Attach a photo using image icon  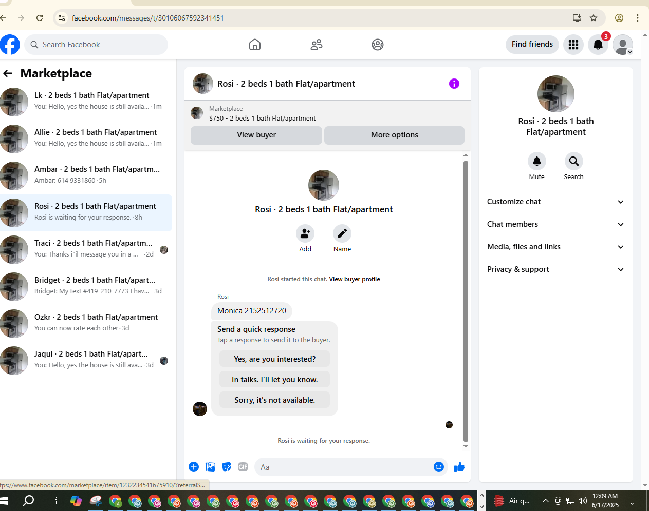point(210,467)
